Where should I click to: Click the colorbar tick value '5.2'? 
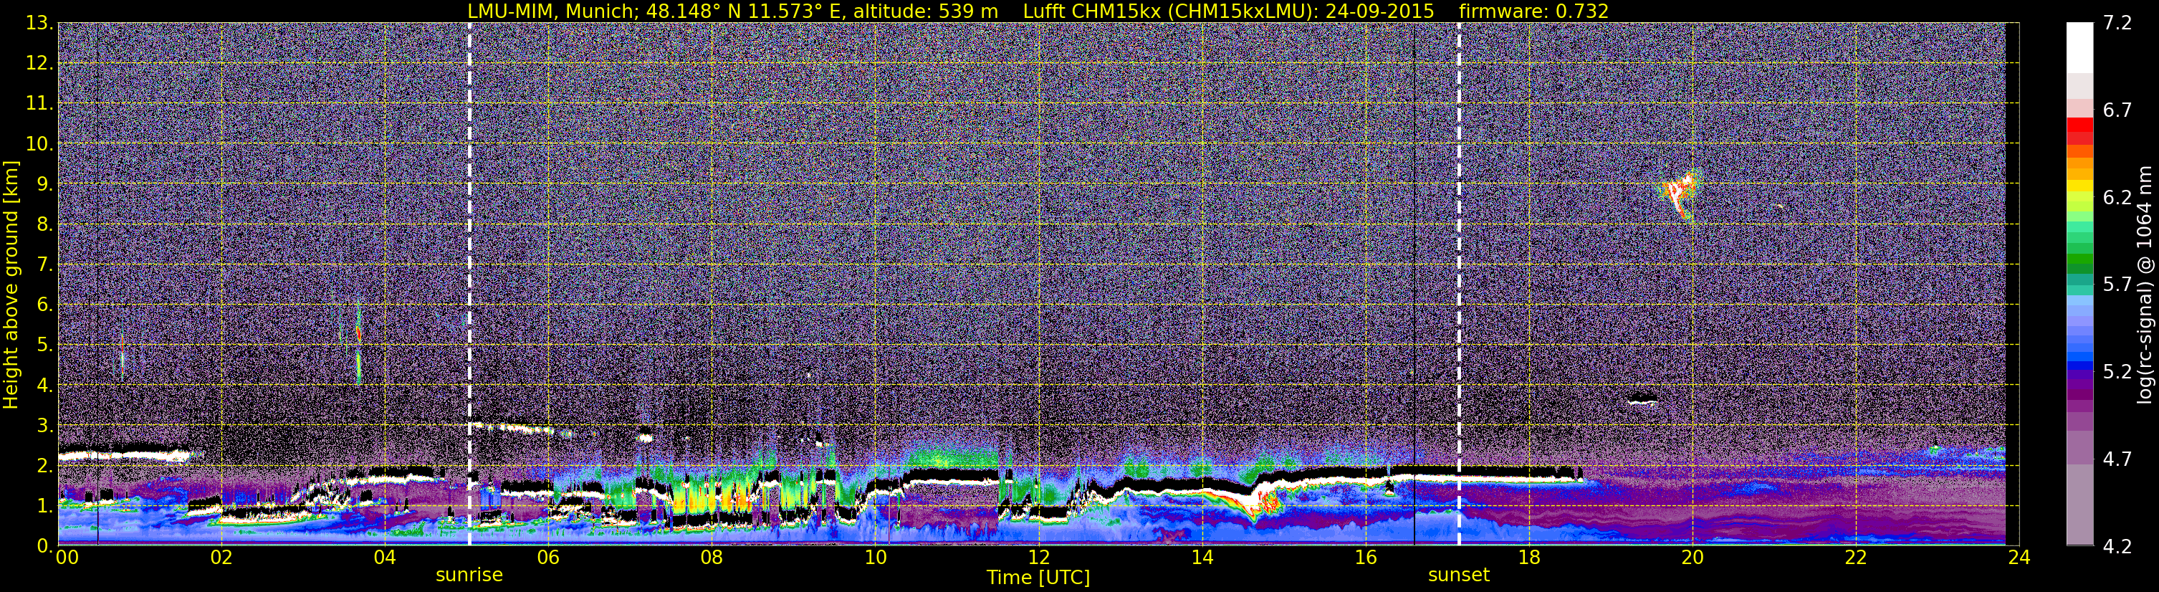(2117, 372)
